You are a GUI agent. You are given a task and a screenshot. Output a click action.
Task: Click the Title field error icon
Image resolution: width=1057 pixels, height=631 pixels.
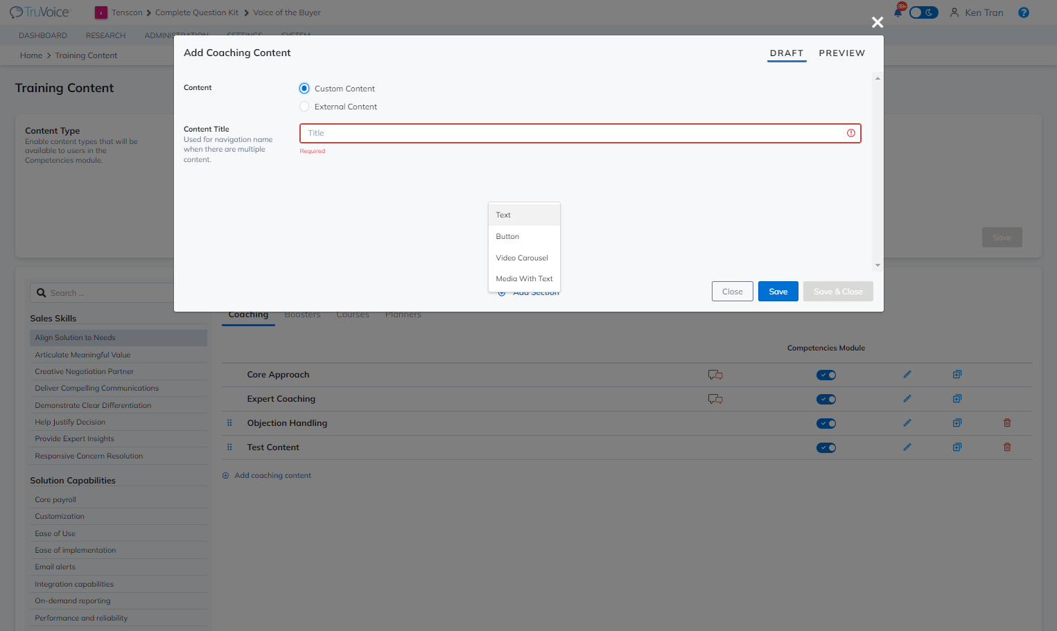pos(851,133)
